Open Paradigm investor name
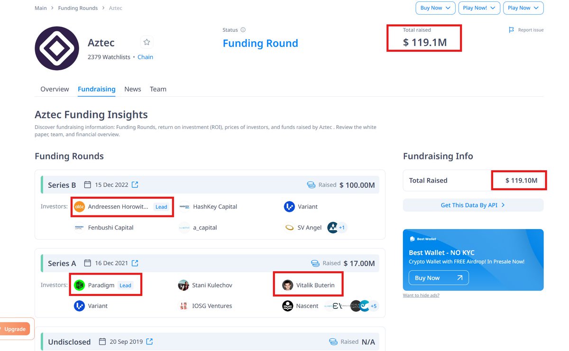This screenshot has width=569, height=351. click(x=101, y=286)
